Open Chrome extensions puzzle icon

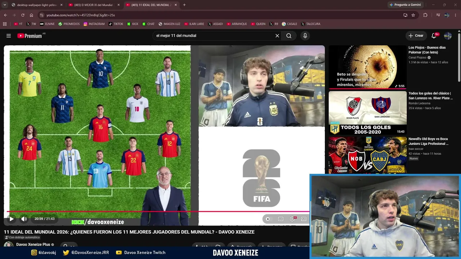[425, 15]
